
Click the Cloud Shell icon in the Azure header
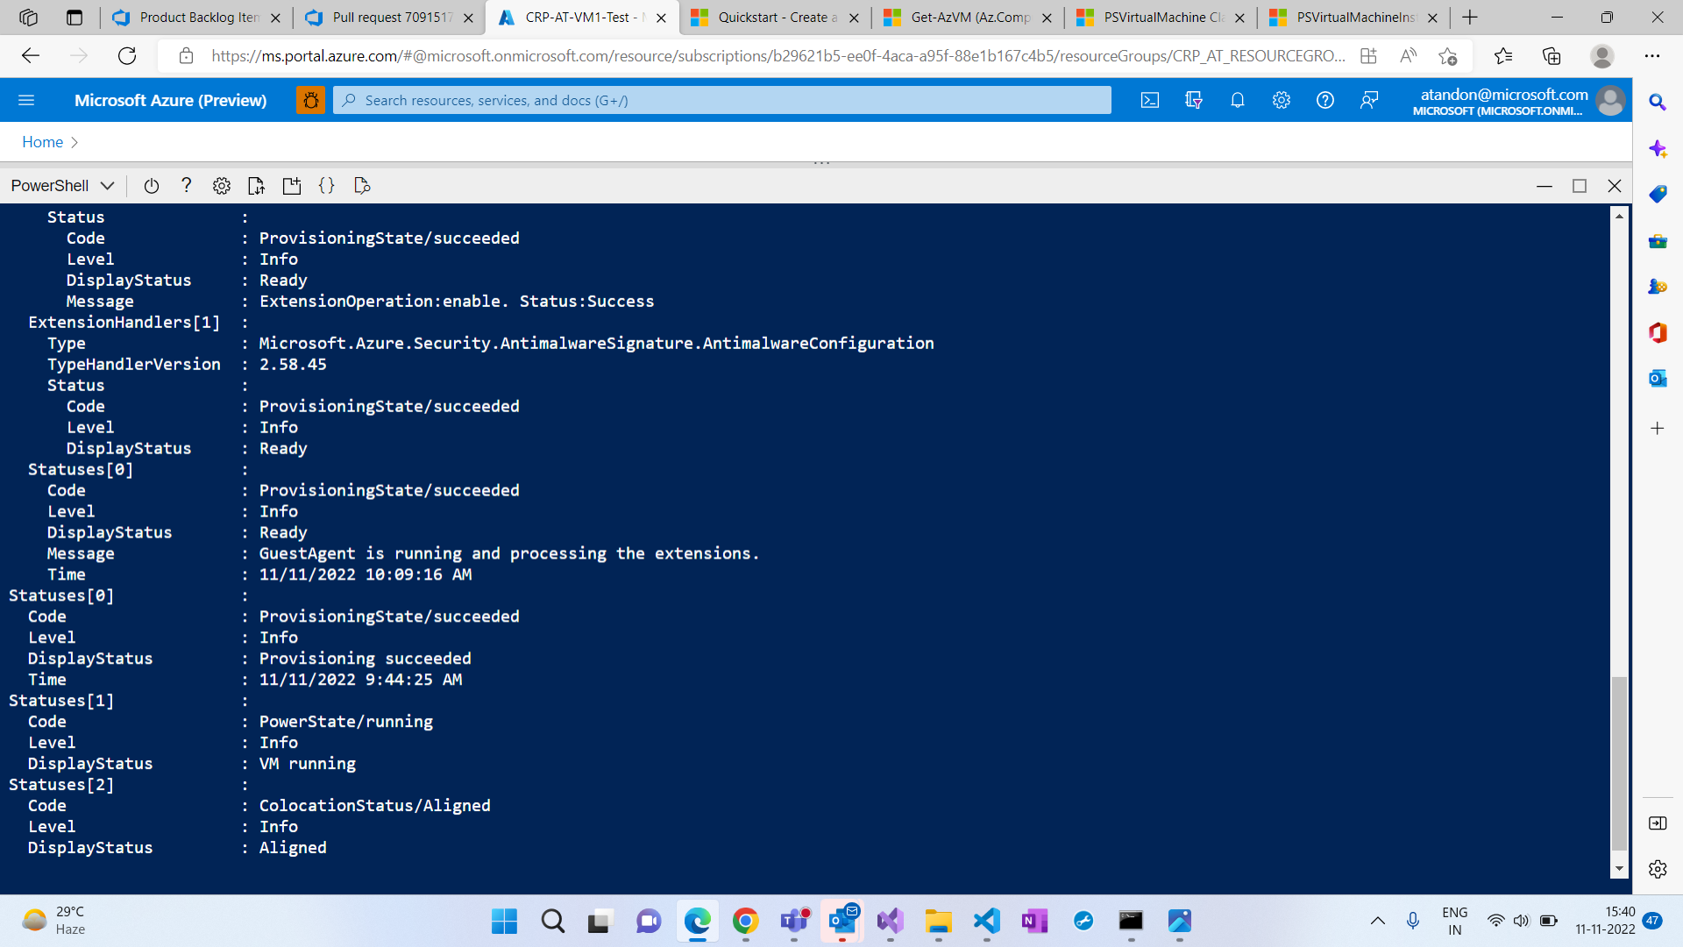point(1149,100)
